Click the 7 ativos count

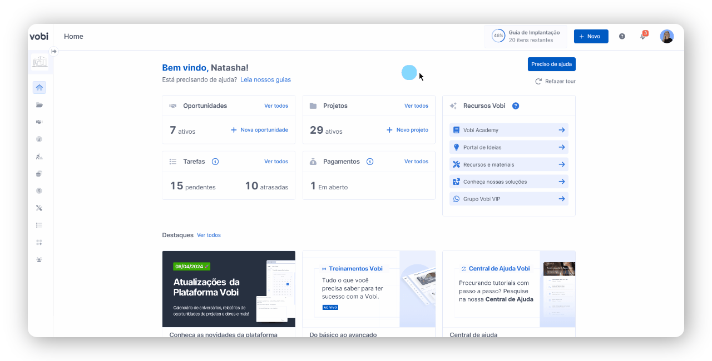(x=182, y=131)
